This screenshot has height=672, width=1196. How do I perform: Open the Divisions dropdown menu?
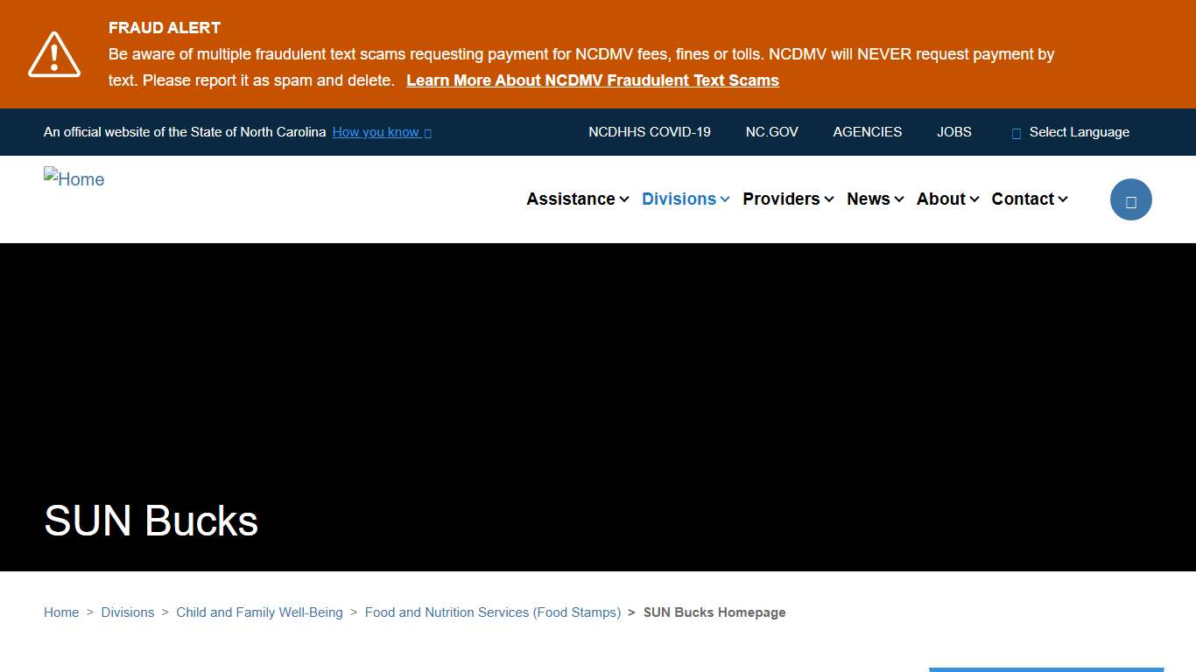coord(685,199)
